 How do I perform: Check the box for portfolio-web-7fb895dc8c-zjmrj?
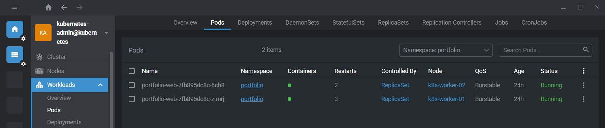coord(132,99)
